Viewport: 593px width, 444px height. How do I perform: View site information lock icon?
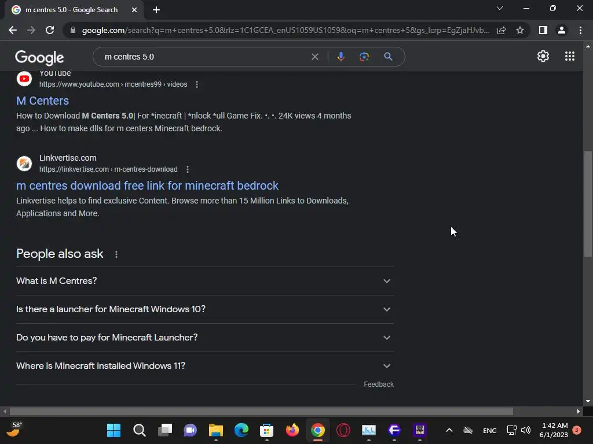pos(73,30)
